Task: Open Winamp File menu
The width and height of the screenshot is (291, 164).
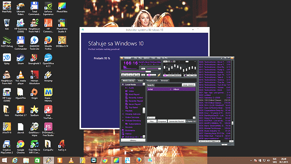Action: click(135, 58)
